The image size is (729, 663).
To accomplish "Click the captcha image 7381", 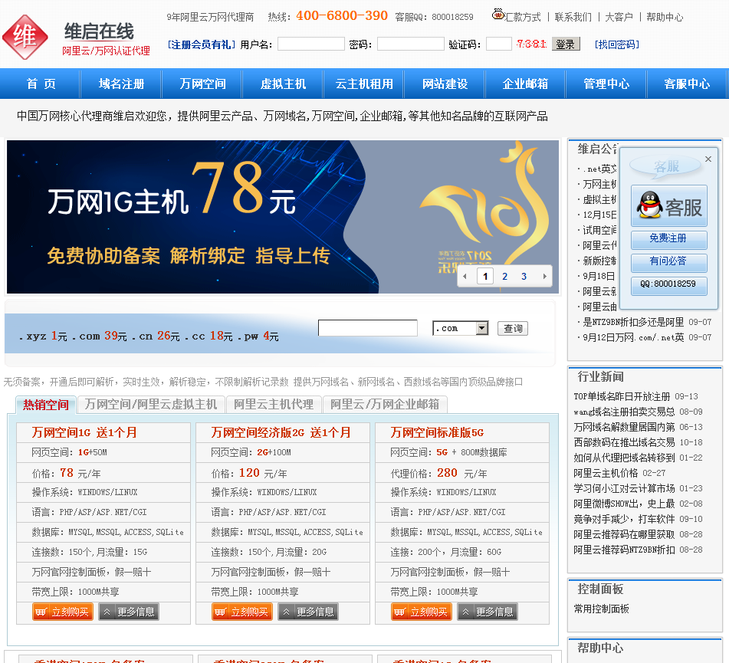I will pos(531,44).
